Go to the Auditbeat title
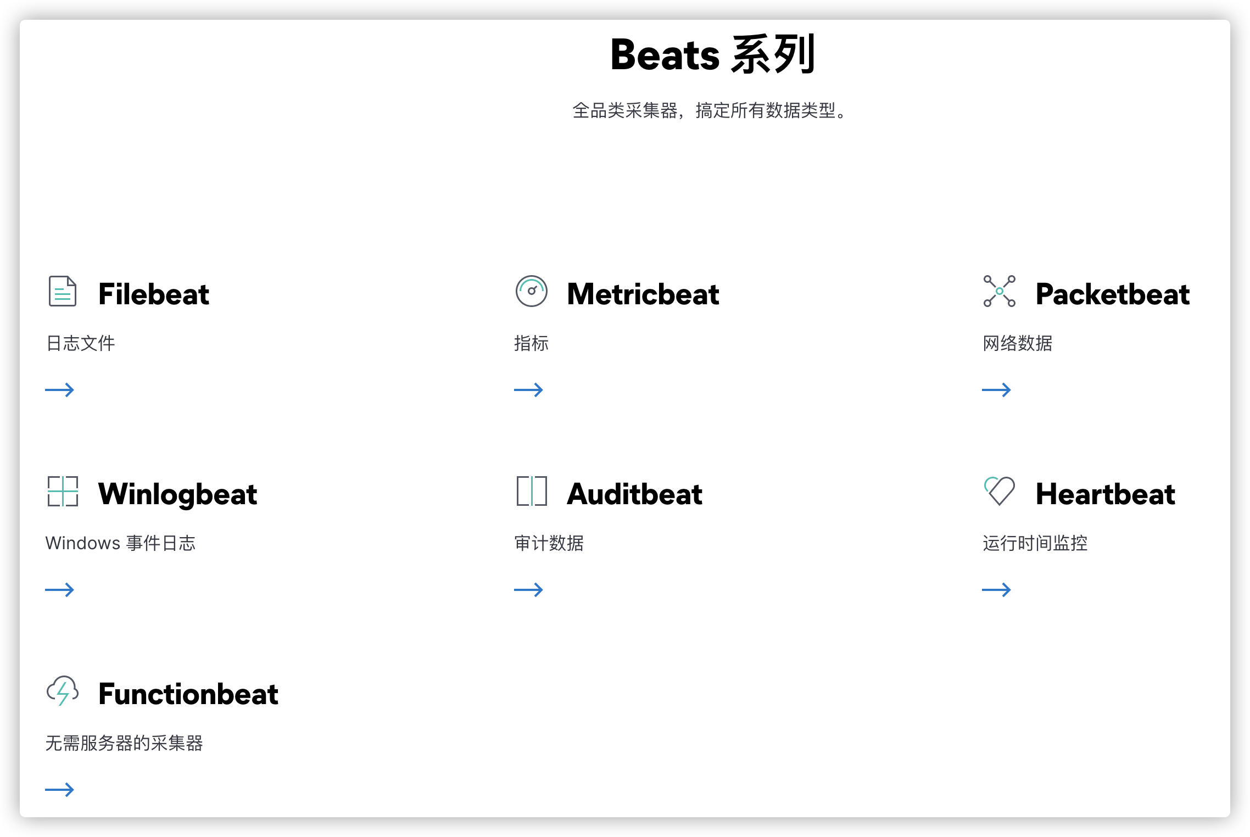The height and width of the screenshot is (837, 1250). (x=634, y=494)
